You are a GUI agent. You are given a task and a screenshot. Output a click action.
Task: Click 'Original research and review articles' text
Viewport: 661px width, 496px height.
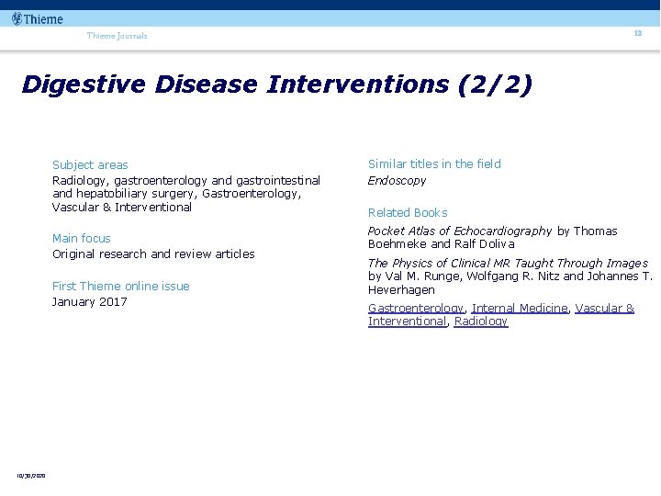pos(153,254)
